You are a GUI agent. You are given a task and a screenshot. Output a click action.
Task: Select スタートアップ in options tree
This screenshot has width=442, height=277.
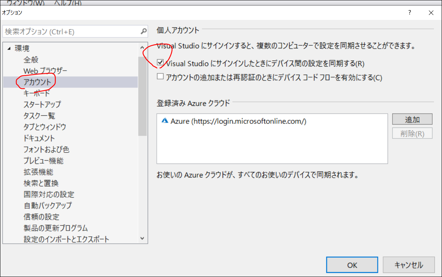coord(42,104)
